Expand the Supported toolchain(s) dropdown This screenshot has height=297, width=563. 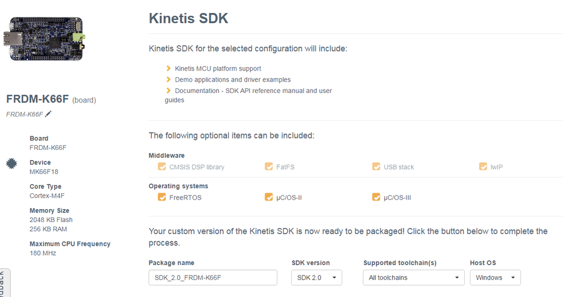pyautogui.click(x=414, y=278)
